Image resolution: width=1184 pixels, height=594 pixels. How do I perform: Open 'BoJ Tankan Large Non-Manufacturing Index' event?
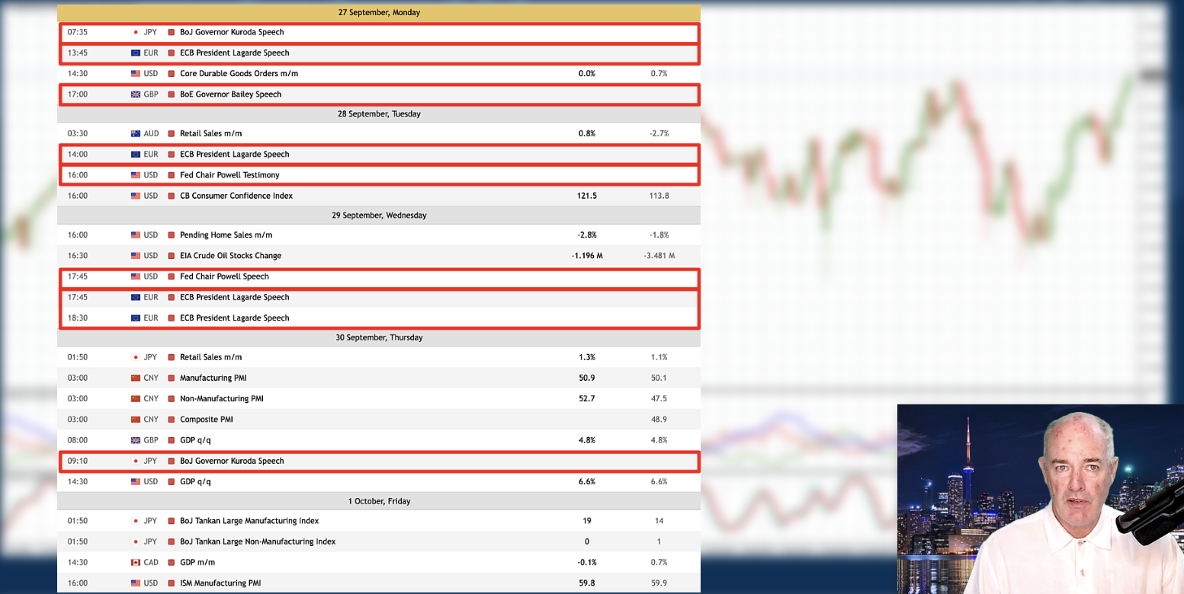pos(258,542)
